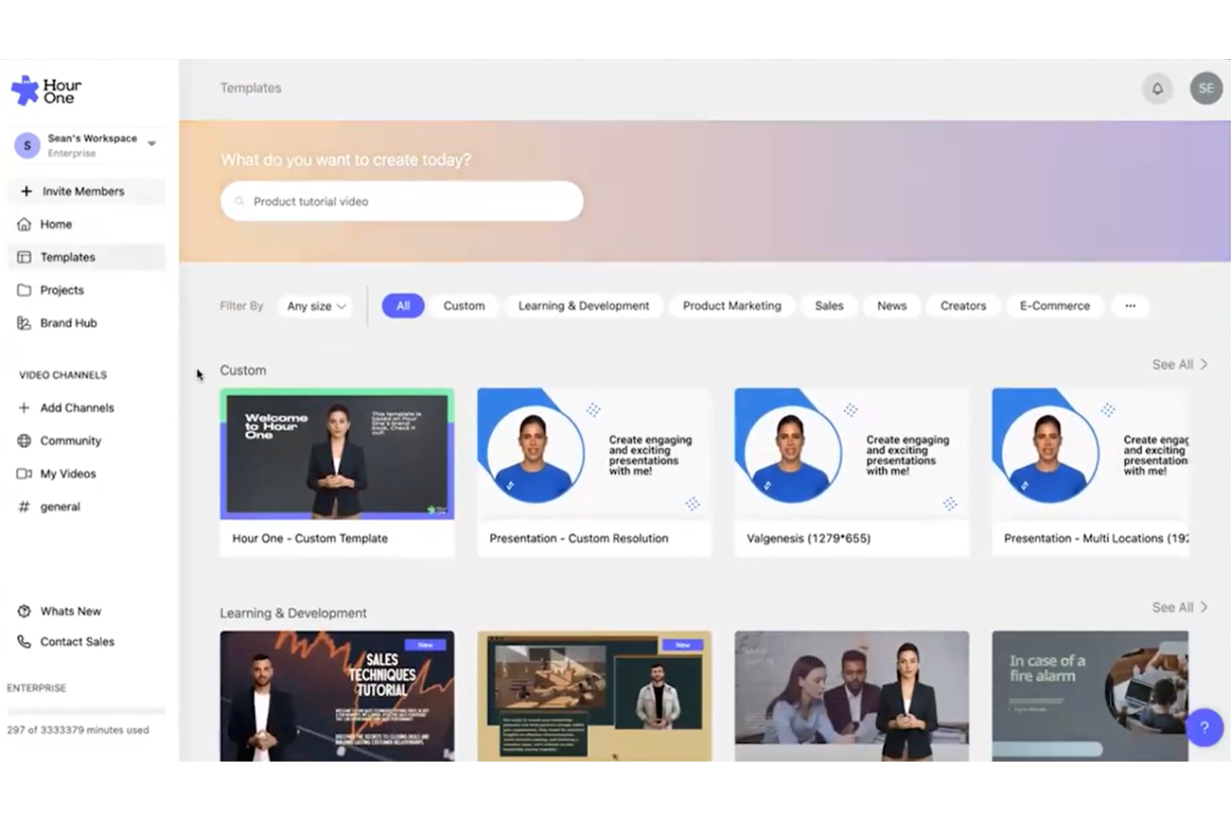Click the search magnifier icon
Image resolution: width=1231 pixels, height=821 pixels.
click(240, 201)
